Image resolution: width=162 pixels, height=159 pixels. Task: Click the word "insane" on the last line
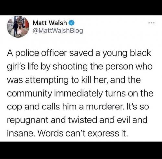click(x=20, y=133)
